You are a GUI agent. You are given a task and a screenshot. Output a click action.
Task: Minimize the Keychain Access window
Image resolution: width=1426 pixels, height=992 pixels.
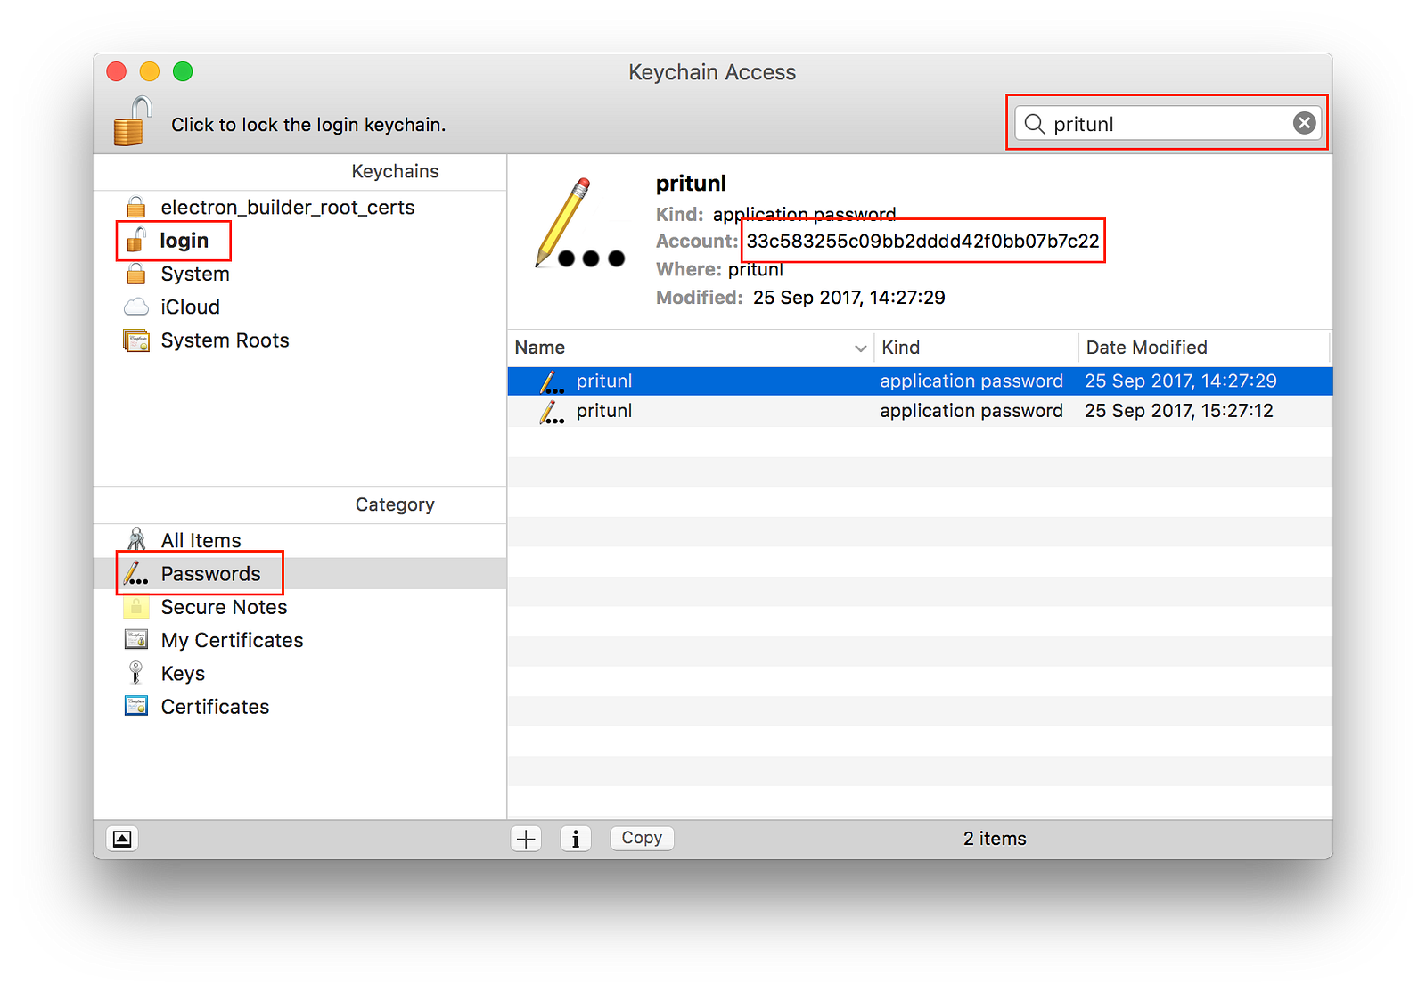pos(150,71)
